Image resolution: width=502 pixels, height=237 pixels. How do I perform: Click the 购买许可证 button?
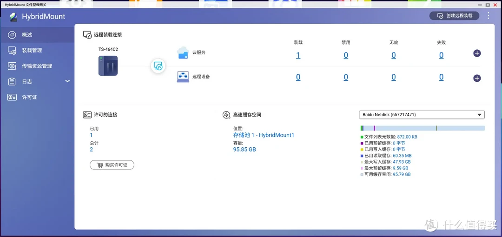tap(112, 165)
